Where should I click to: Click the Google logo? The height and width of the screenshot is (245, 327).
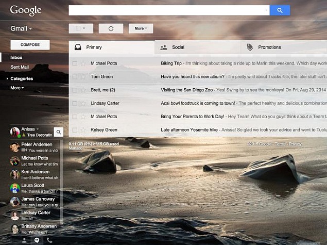tap(26, 10)
